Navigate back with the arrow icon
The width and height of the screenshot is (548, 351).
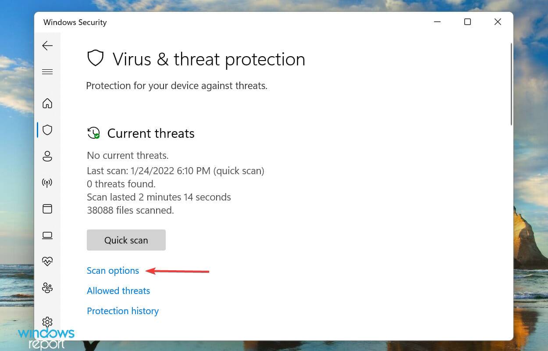[47, 46]
